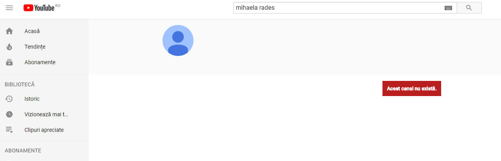Focus the search box containing mihaela rades

coord(338,8)
